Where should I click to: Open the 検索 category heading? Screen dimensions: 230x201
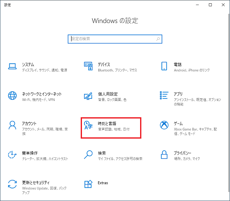click(102, 153)
